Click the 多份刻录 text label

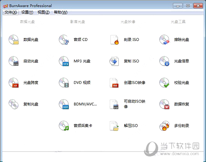(x=182, y=125)
